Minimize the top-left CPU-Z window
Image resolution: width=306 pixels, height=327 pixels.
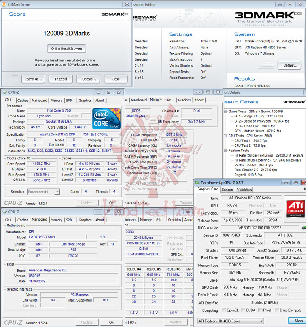coord(99,92)
